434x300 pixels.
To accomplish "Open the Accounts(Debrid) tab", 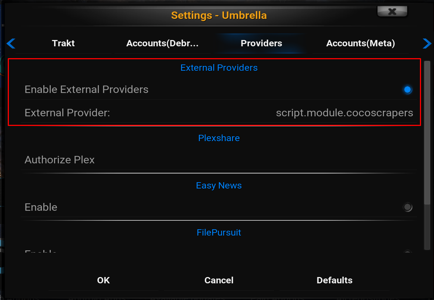I will [x=163, y=43].
